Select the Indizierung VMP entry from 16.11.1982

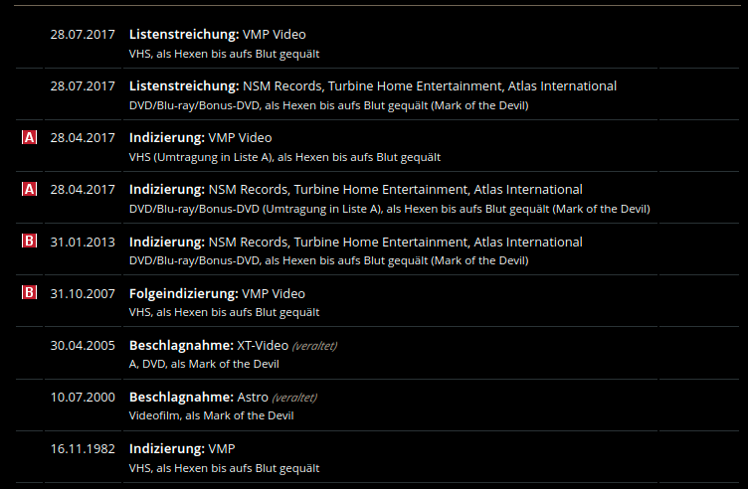pyautogui.click(x=182, y=449)
